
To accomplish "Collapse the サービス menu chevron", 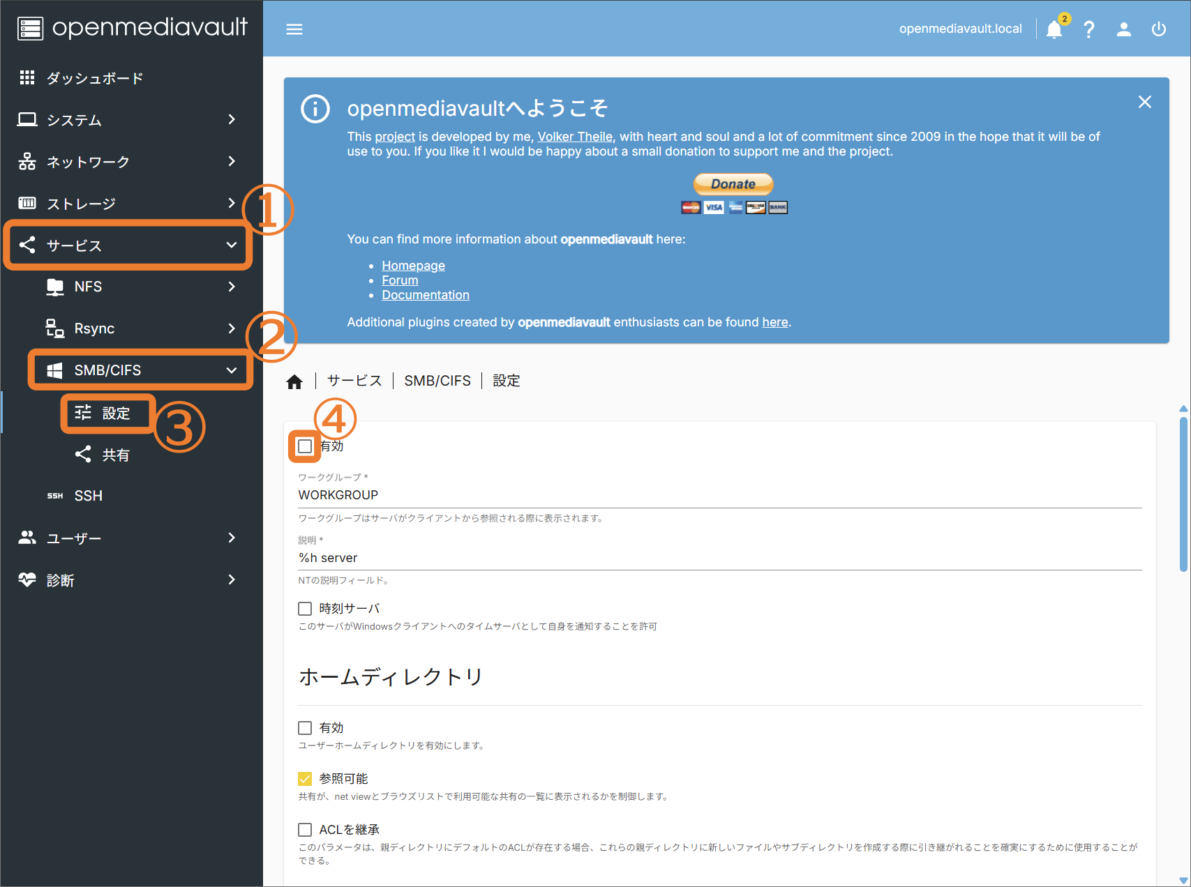I will (x=232, y=245).
